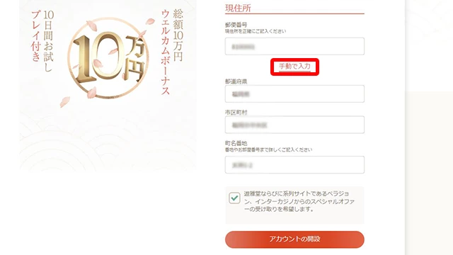Click into the 都道府県 prefecture field

294,93
